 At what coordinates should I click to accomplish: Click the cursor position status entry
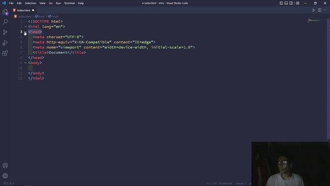pos(219,183)
